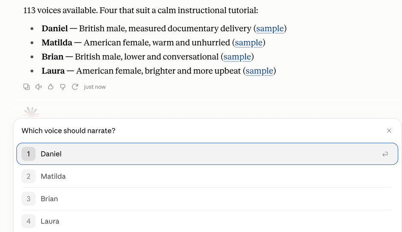Click the 'just now' timestamp
This screenshot has width=402, height=232.
pos(95,87)
